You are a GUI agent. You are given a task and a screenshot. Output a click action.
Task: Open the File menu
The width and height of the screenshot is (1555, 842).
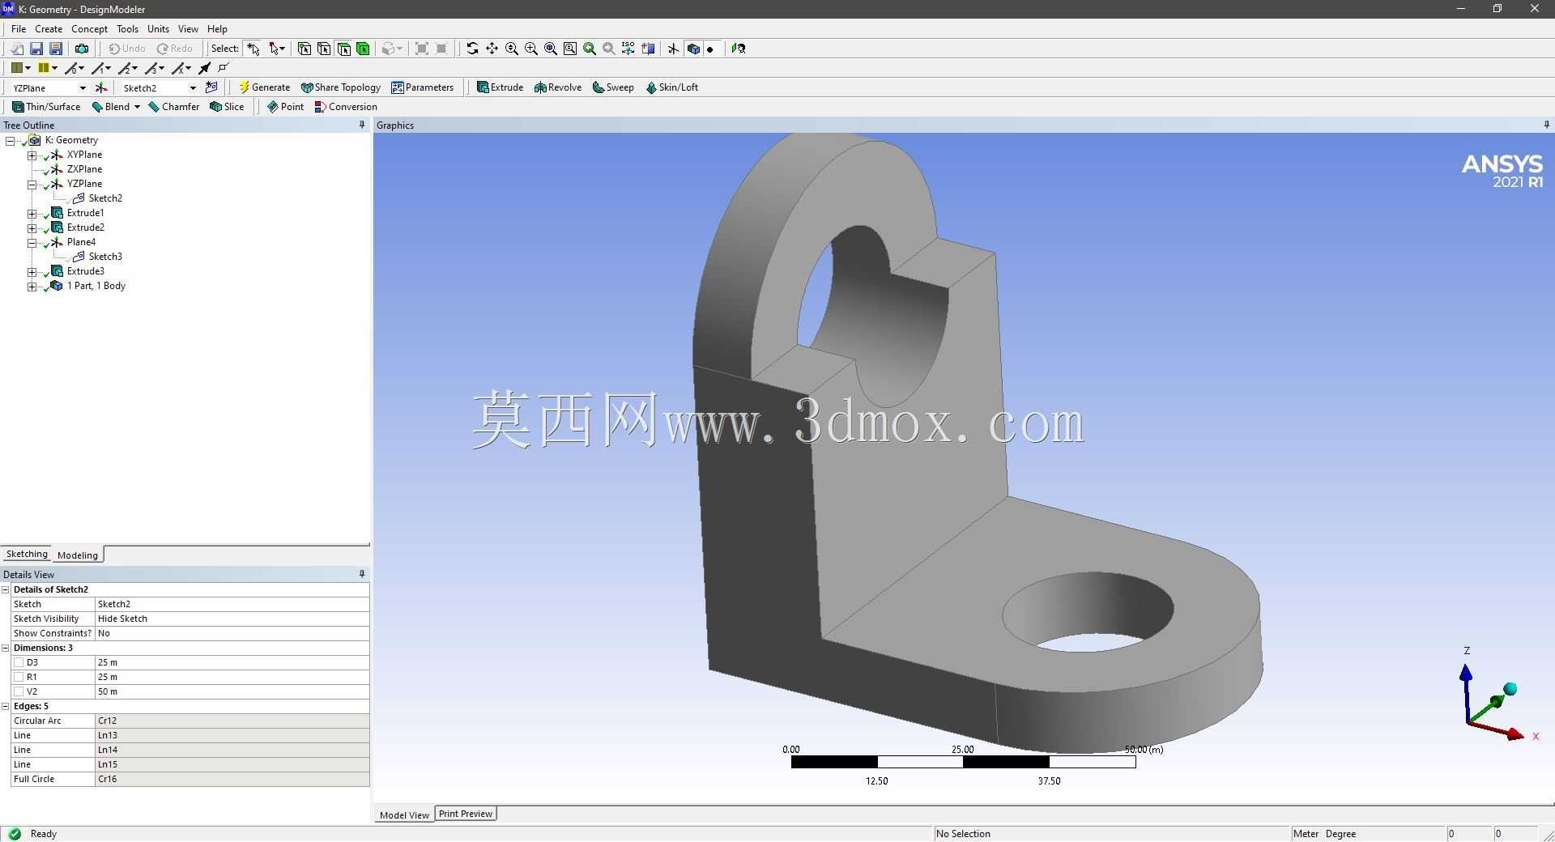click(19, 28)
